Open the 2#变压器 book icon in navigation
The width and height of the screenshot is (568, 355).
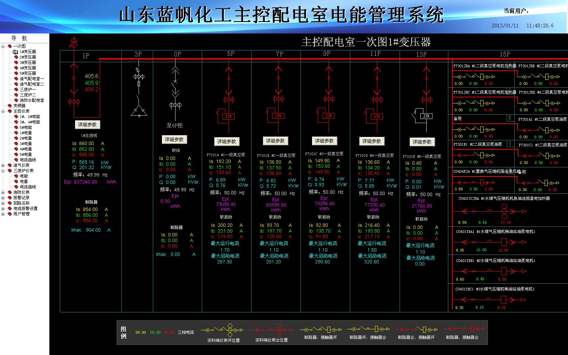(x=16, y=57)
